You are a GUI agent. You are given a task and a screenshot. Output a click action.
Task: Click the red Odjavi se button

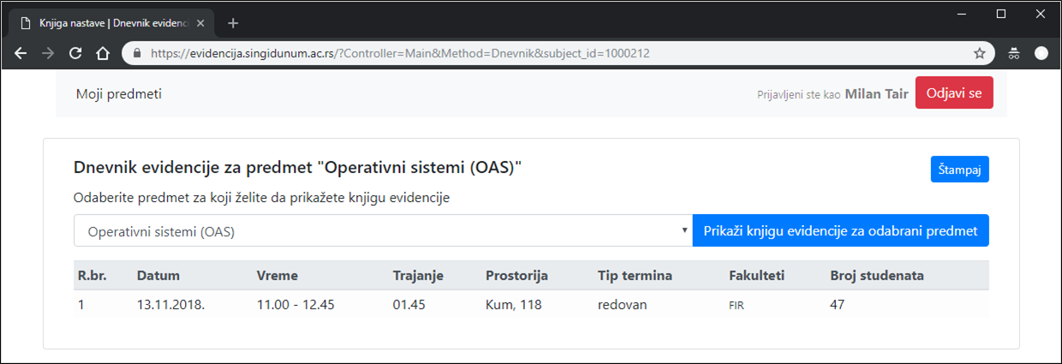tap(954, 93)
